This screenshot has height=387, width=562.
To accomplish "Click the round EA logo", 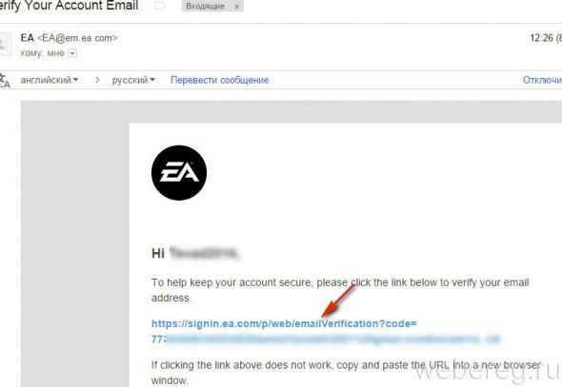I will [179, 173].
